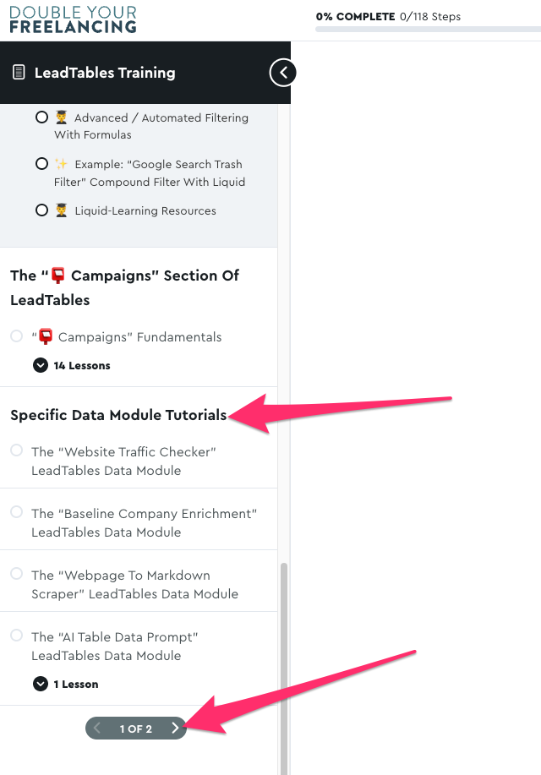Click the graduate emoji beside Liquid-Learning Resources
Viewport: 541px width, 775px height.
tap(62, 210)
